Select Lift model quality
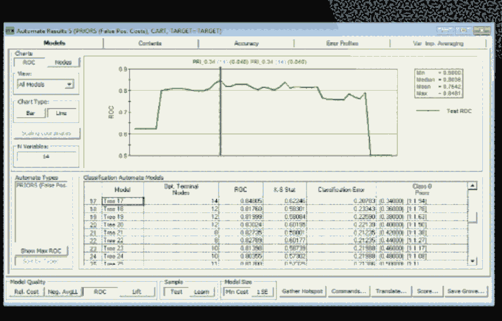Viewport: 502px width, 321px height. tap(136, 292)
